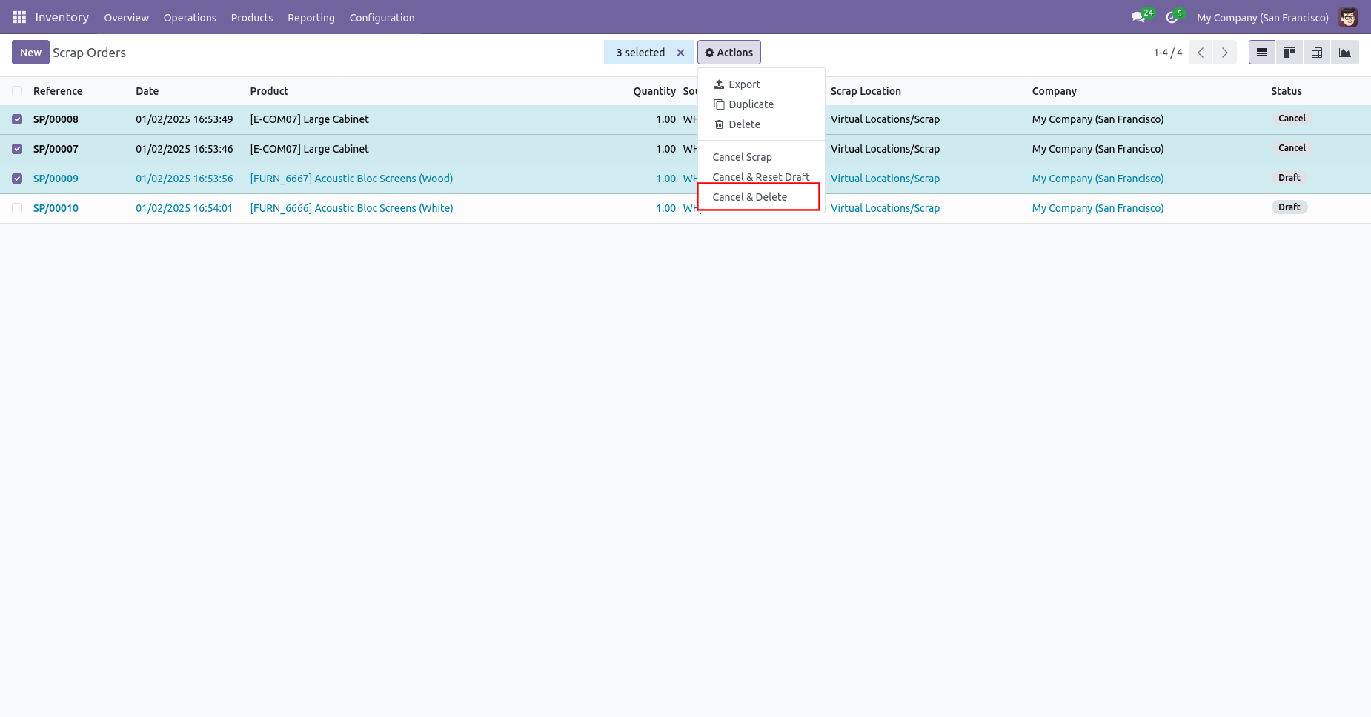Choose Export from the Actions menu
Image resolution: width=1371 pixels, height=717 pixels.
[x=761, y=84]
